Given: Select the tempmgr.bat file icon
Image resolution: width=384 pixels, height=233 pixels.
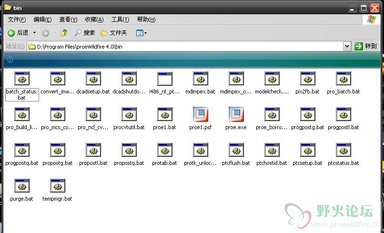Looking at the screenshot, I should 58,186.
